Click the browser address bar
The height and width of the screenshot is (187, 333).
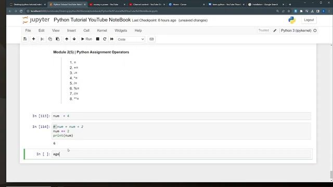tap(149, 11)
